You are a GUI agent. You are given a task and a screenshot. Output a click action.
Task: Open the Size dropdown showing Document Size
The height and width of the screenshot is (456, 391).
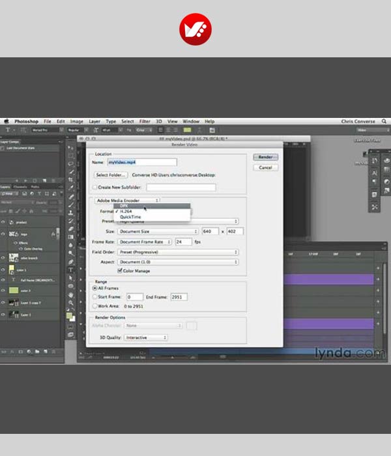click(x=158, y=231)
